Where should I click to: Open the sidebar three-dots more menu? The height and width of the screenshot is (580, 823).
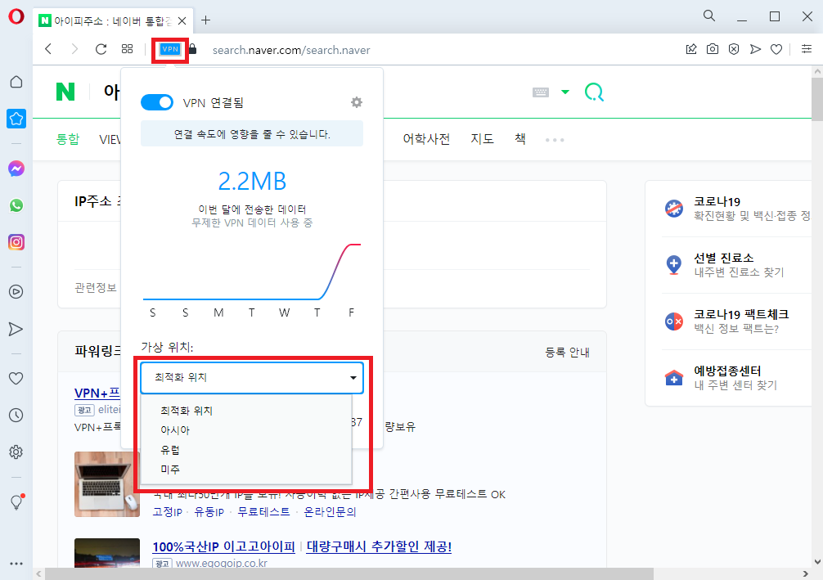[x=16, y=564]
